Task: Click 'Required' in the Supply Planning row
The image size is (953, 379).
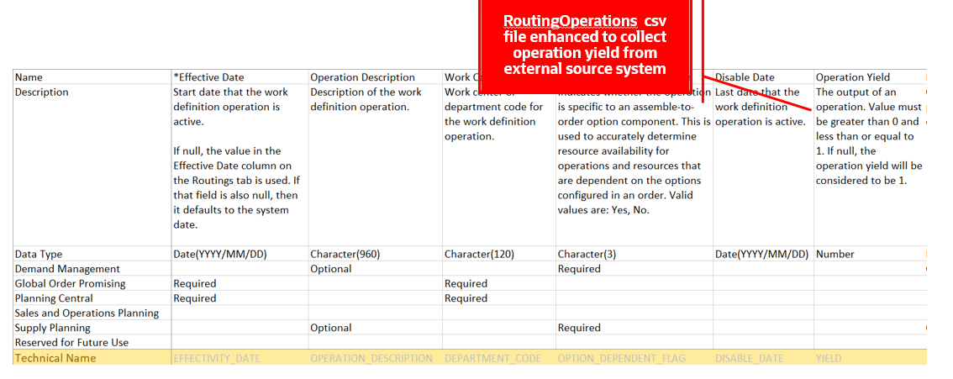Action: pyautogui.click(x=634, y=328)
